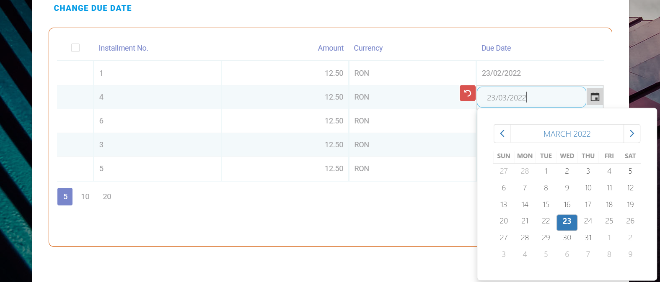Sort by Amount column header

click(330, 48)
